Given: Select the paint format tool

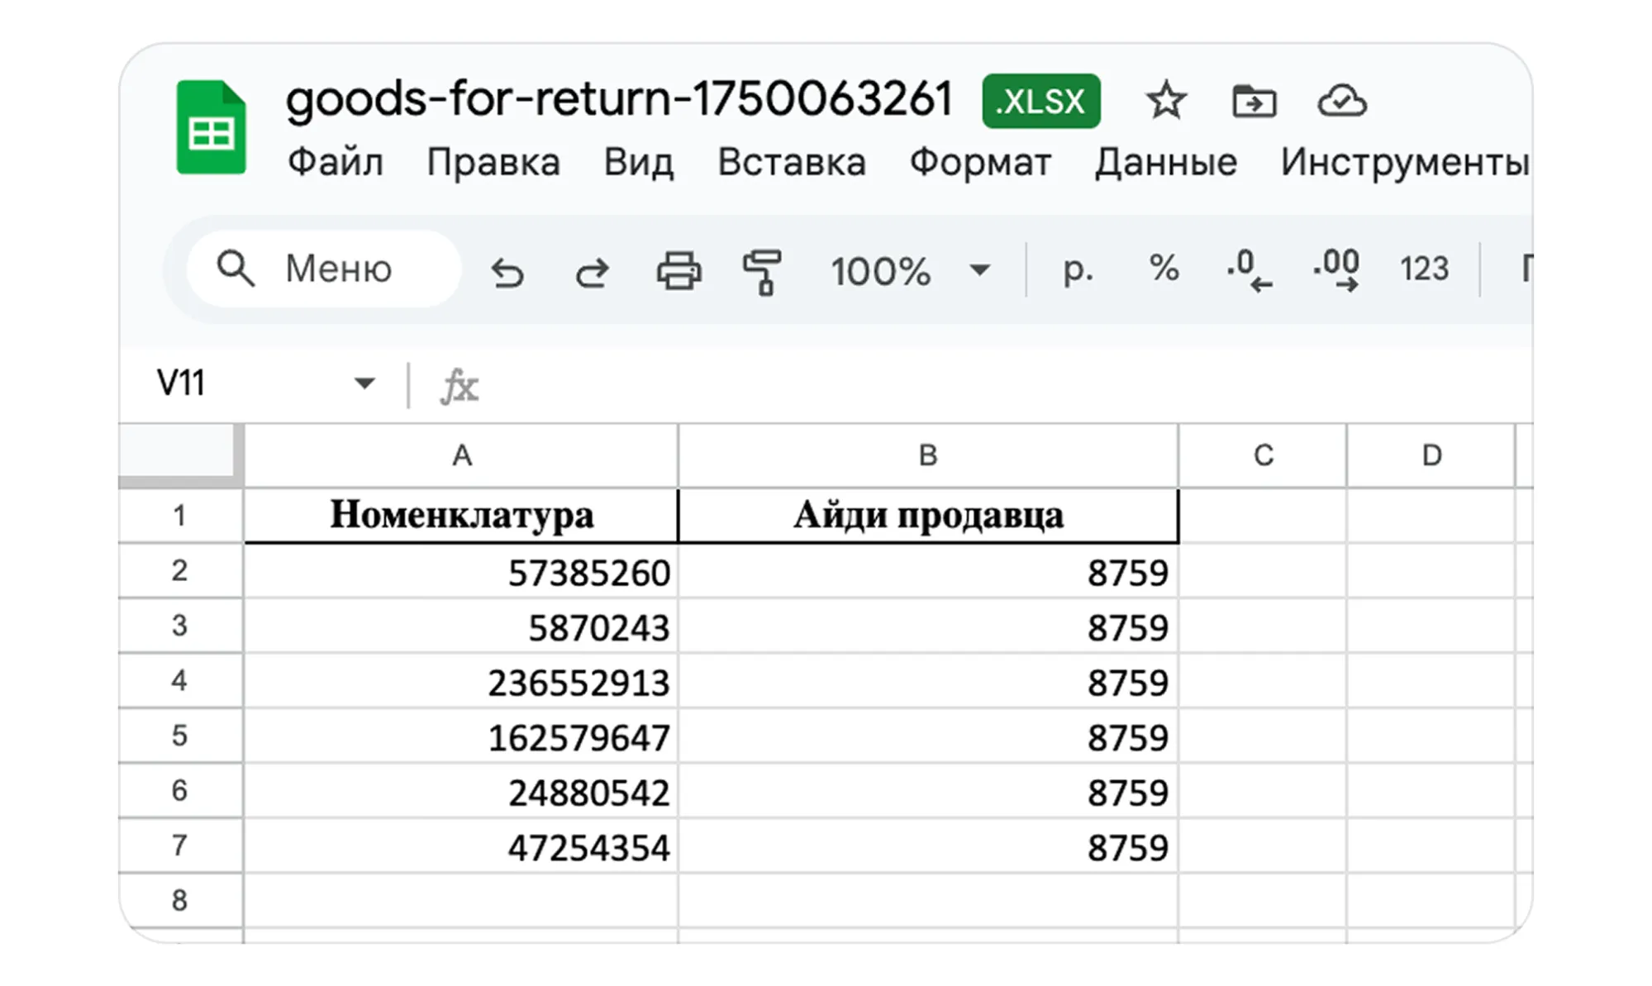Looking at the screenshot, I should (x=762, y=271).
